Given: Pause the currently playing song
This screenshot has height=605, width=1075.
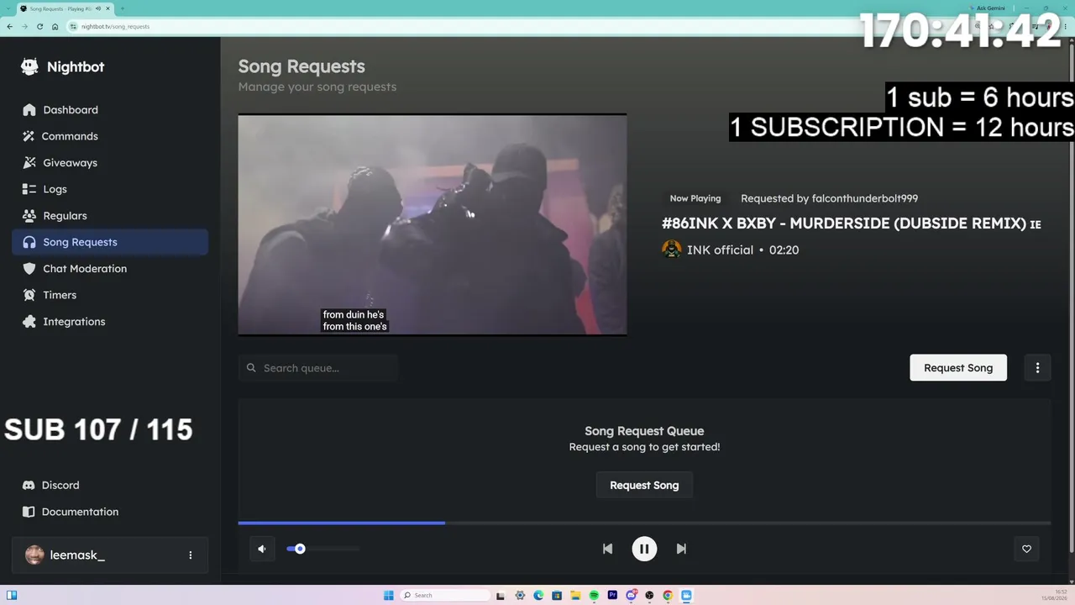Looking at the screenshot, I should point(644,549).
